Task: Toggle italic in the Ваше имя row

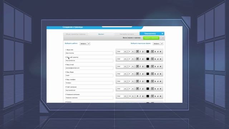Action: [140, 52]
